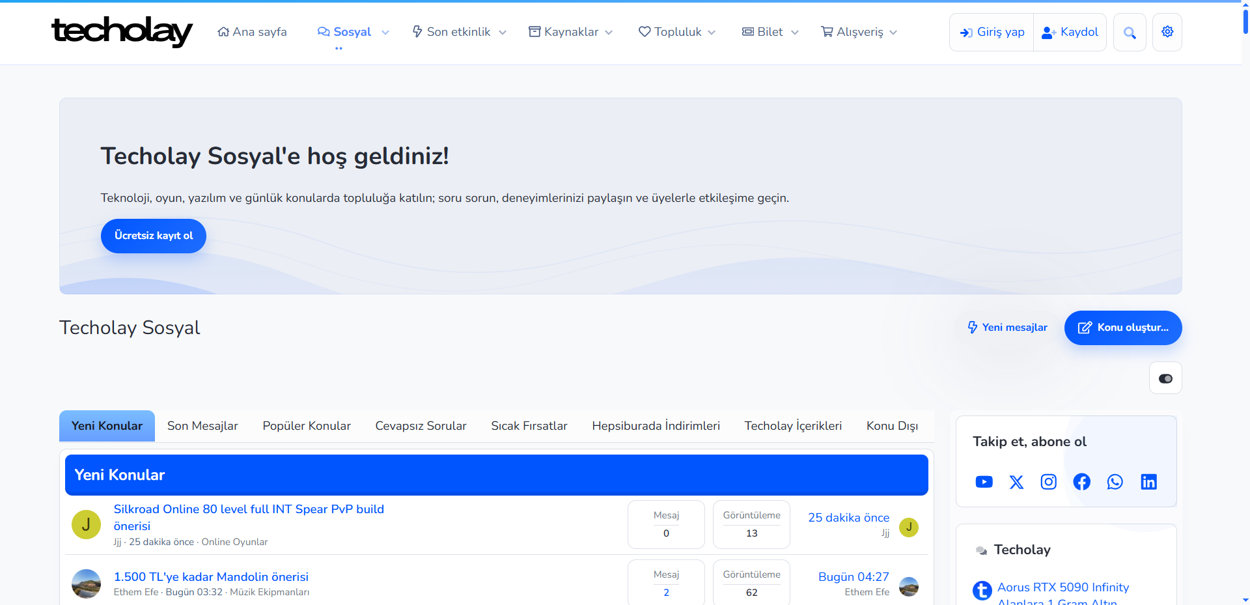Expand the Kaynaklar dropdown arrow
Image resolution: width=1250 pixels, height=605 pixels.
click(x=609, y=33)
